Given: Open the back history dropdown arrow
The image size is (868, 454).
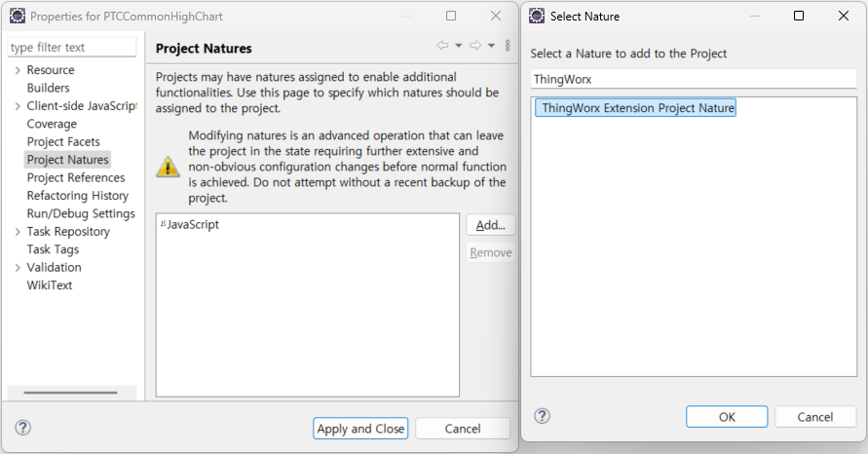Looking at the screenshot, I should tap(458, 46).
